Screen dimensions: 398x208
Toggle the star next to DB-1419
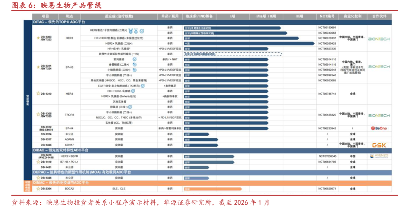[38, 162]
